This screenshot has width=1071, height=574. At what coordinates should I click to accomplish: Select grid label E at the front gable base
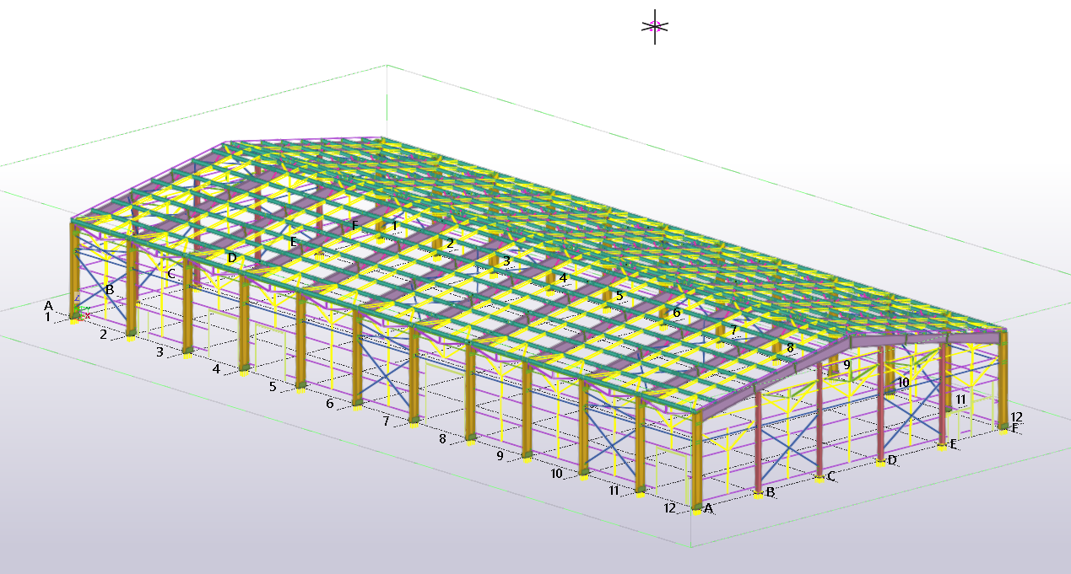coord(954,444)
